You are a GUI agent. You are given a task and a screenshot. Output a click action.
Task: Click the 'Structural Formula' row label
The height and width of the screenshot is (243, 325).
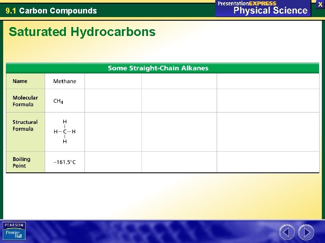[x=25, y=125]
